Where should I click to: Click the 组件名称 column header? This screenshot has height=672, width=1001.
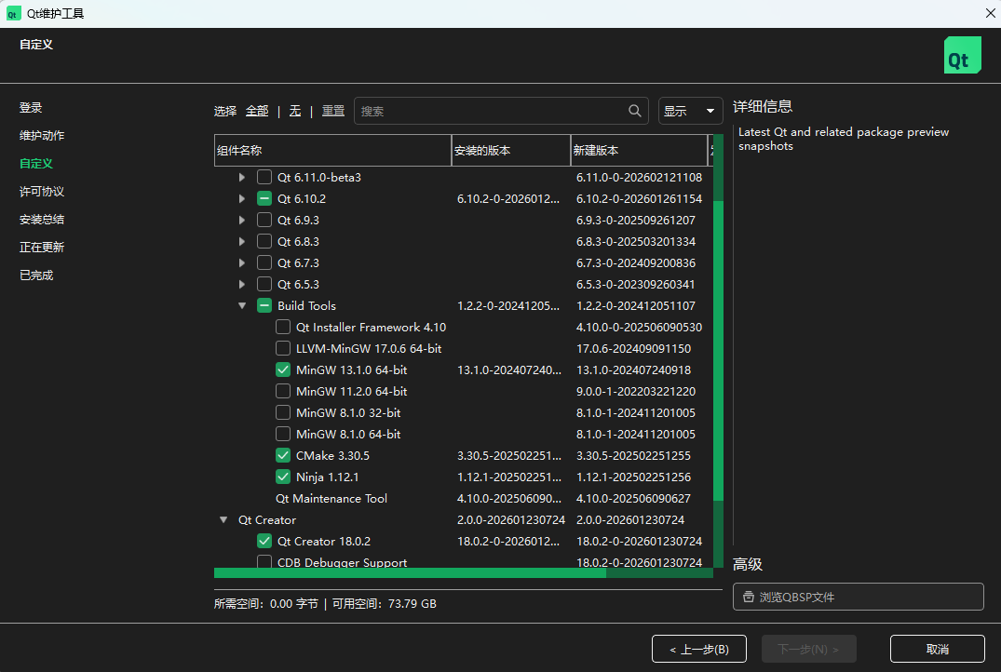pyautogui.click(x=332, y=151)
